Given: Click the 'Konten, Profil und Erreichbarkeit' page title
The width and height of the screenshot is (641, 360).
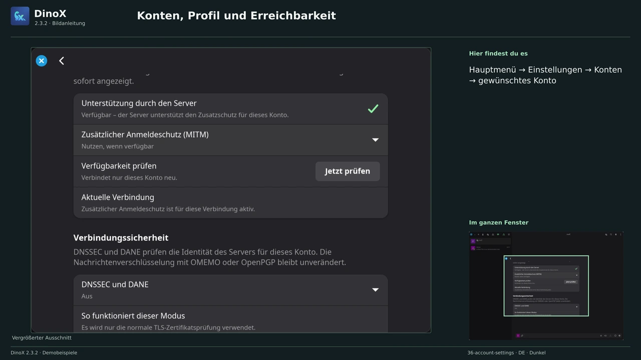Looking at the screenshot, I should point(236,15).
